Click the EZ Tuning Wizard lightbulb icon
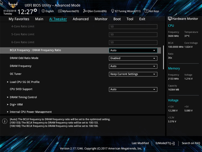Screen dimensions: 202x152 [113, 11]
